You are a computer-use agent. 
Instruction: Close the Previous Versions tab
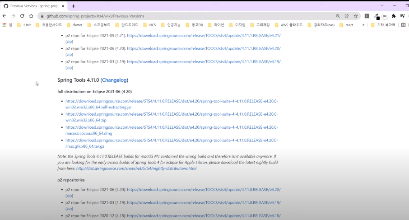63,6
